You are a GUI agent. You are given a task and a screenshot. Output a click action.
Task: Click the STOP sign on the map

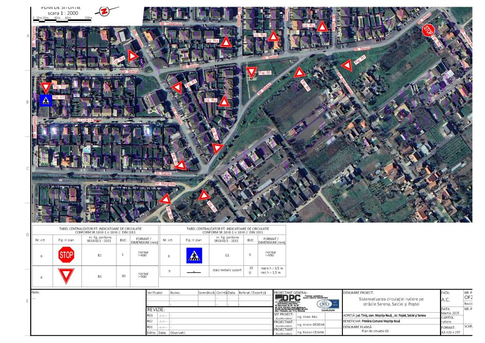point(428,30)
